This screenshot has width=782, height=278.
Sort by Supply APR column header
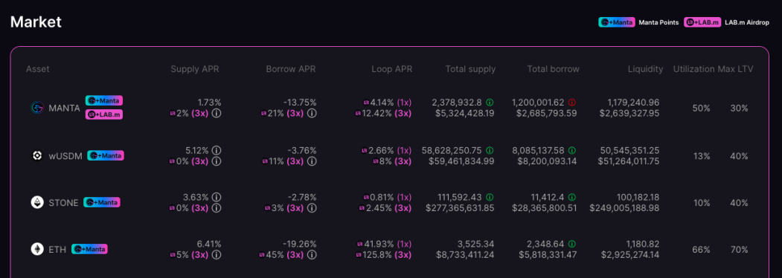(x=194, y=69)
